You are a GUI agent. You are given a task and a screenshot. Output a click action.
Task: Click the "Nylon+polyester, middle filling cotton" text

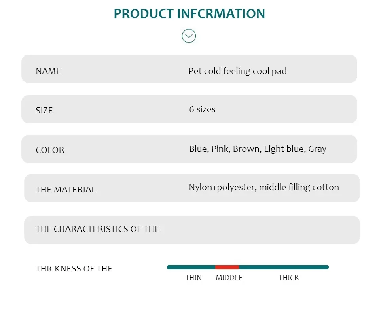point(264,187)
